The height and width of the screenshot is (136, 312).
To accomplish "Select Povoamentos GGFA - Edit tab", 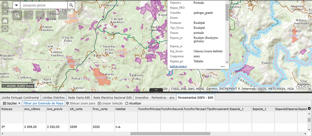I will click(196, 98).
